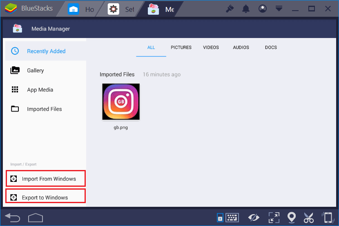The image size is (339, 226).
Task: Open the gb.png thumbnail
Action: coord(121,102)
